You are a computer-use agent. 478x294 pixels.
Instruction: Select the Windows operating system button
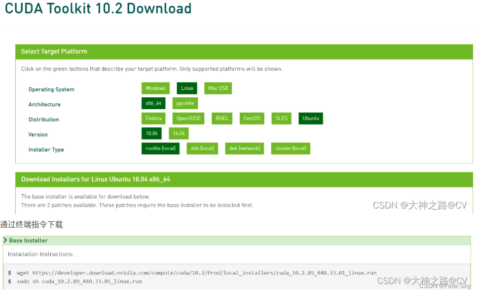(x=155, y=88)
